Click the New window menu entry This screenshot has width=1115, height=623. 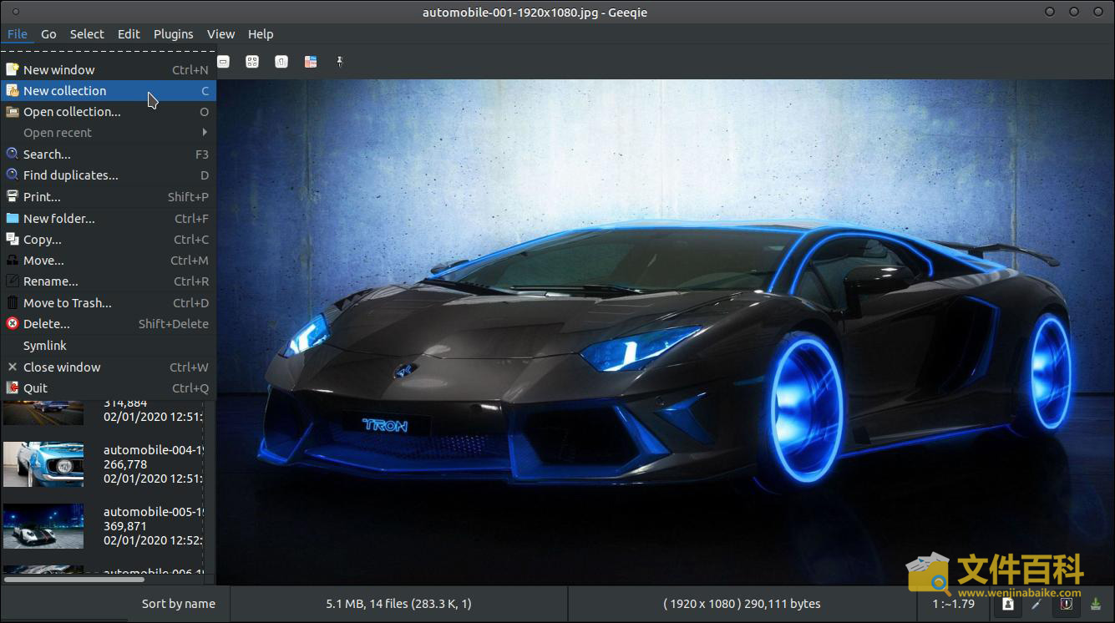coord(108,70)
